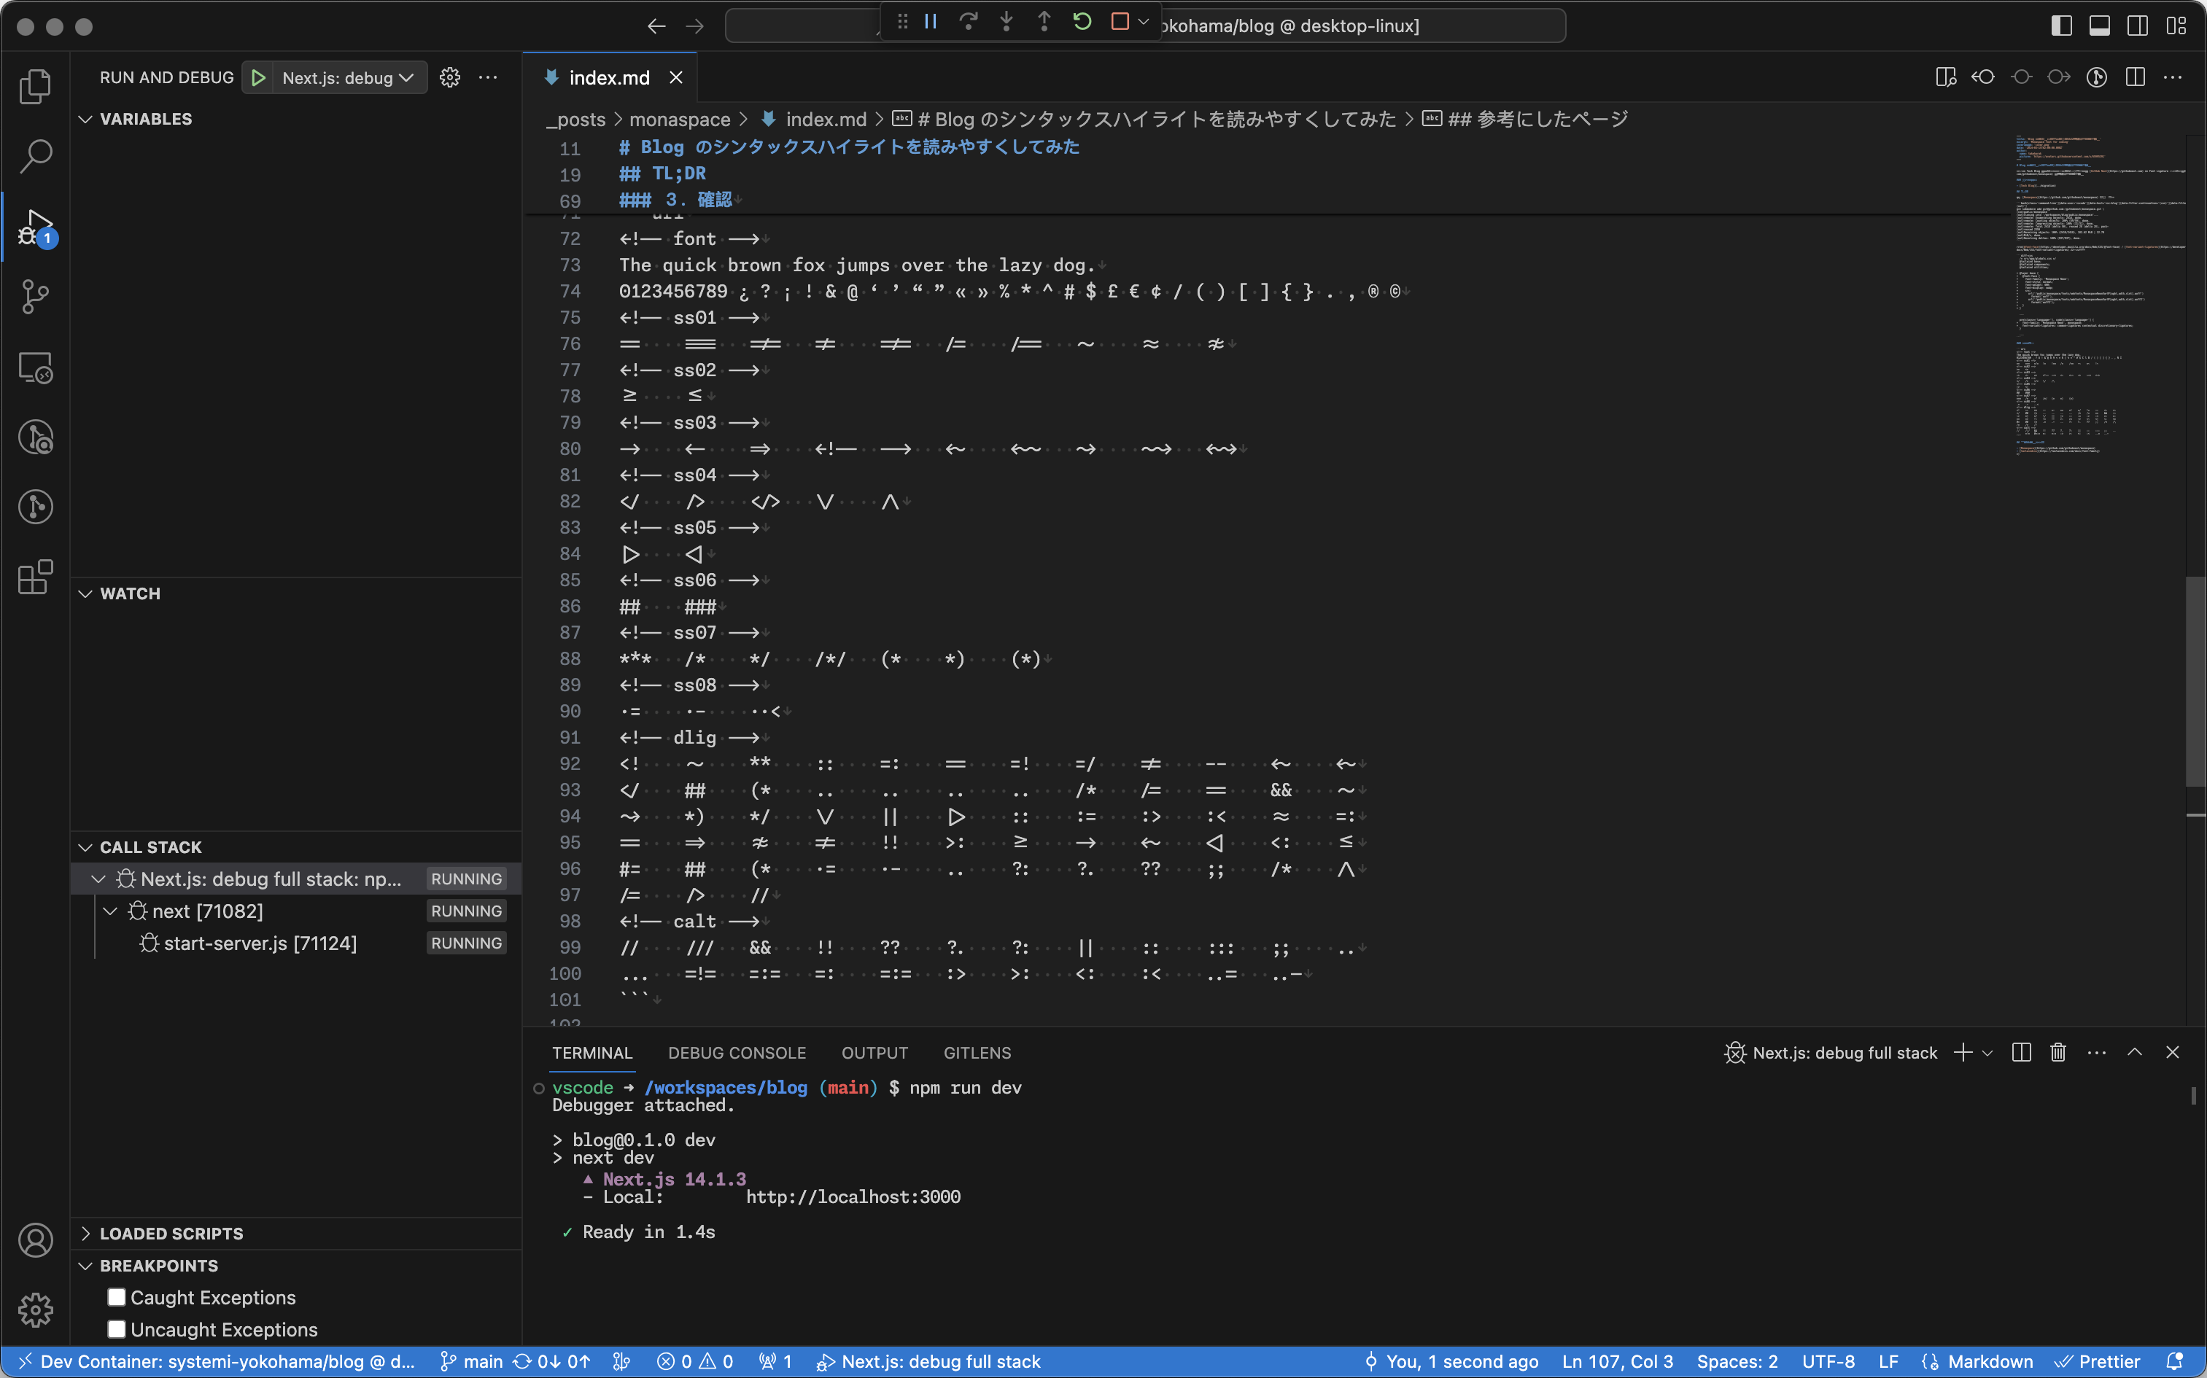Switch to the GITLENS panel tab
This screenshot has width=2207, height=1378.
(x=977, y=1053)
